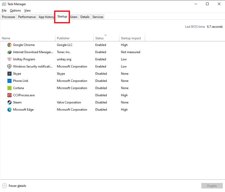Switch to the Details tab
Viewport: 225px width, 192px height.
85,17
